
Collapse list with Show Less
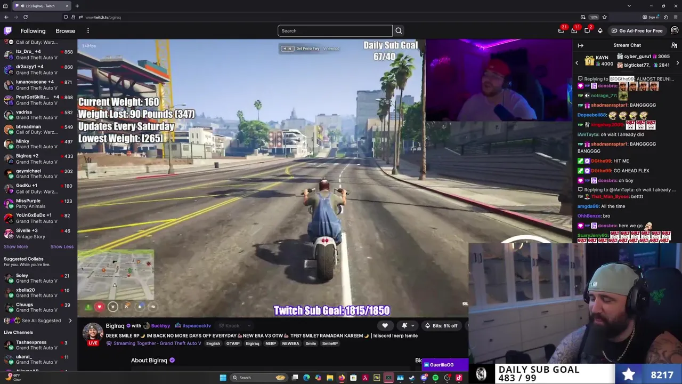coord(62,246)
